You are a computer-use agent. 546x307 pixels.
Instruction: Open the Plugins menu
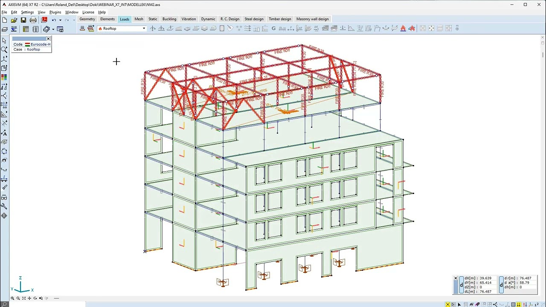pyautogui.click(x=55, y=12)
